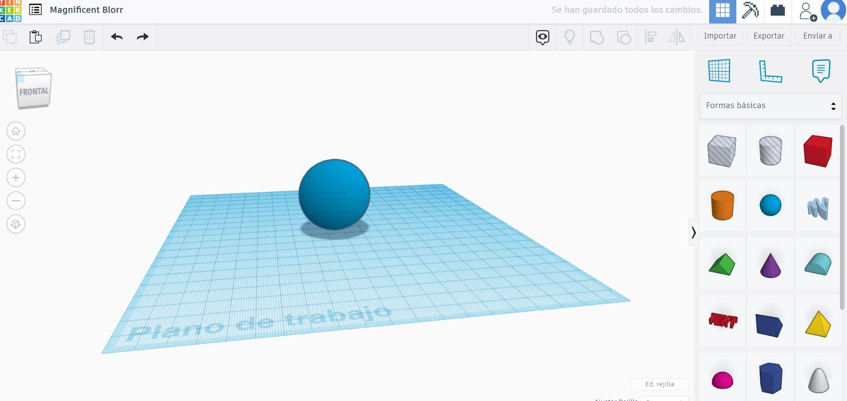Click the Enviar a button

point(817,36)
